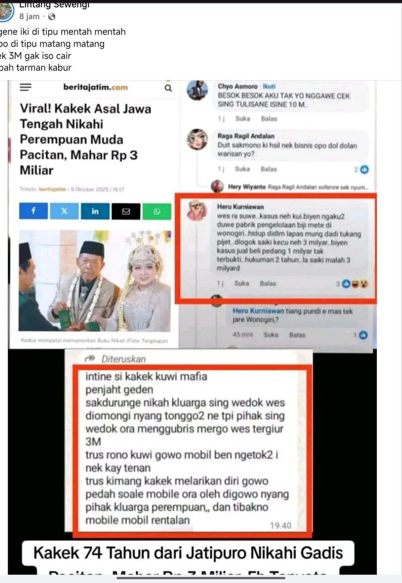Share the article via LinkedIn icon
Screen dimensions: 402x583
pyautogui.click(x=95, y=211)
